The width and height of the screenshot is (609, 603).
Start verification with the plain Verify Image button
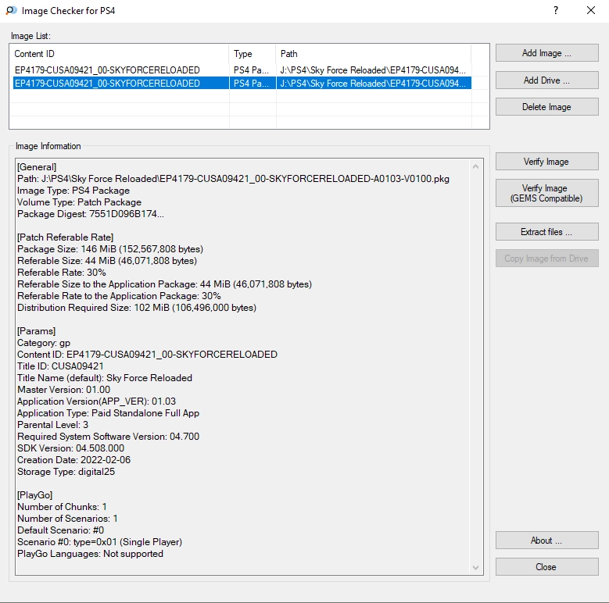(546, 162)
